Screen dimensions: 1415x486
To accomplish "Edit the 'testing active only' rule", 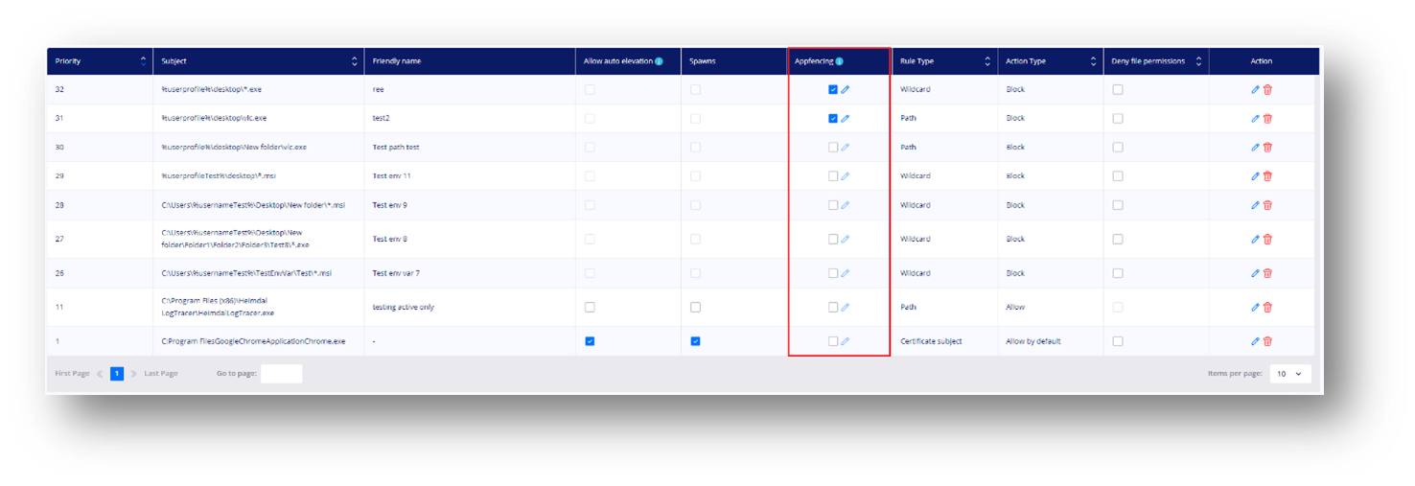I will coord(1255,308).
